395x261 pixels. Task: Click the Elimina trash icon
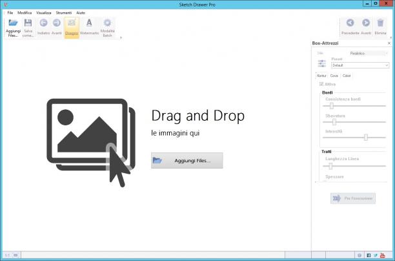(x=380, y=23)
